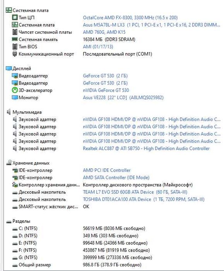224x271 pixels.
Task: Select the SMART status OK value
Action: 86,206
